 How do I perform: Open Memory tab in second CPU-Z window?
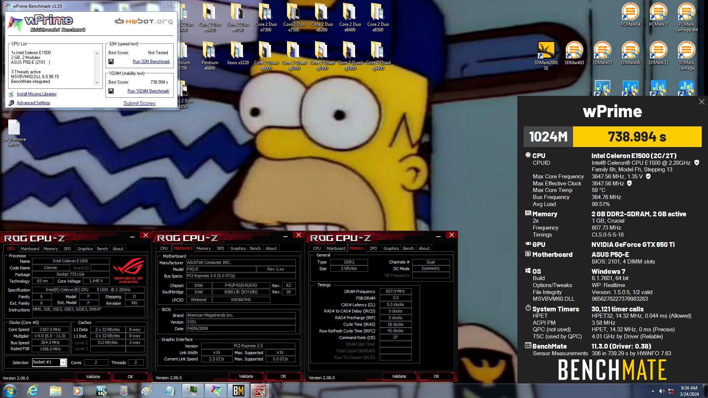204,248
